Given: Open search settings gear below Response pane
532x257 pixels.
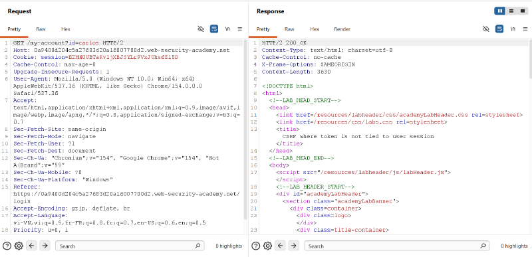Looking at the screenshot, I should click(268, 246).
